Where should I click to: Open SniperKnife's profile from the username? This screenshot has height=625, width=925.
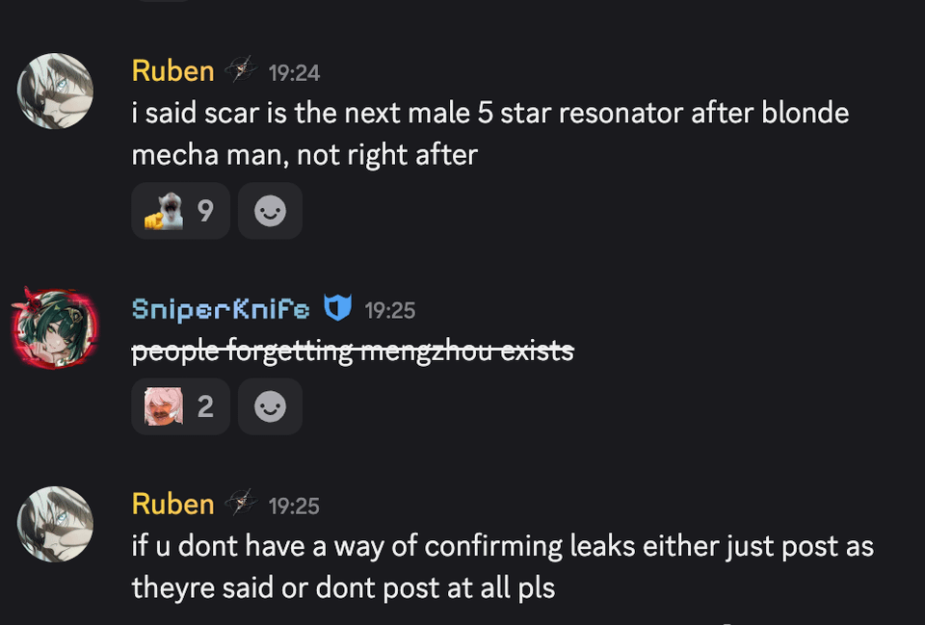pyautogui.click(x=221, y=309)
